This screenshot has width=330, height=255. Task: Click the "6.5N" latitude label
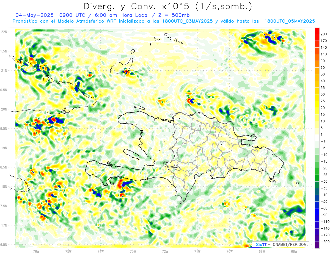click(4, 245)
